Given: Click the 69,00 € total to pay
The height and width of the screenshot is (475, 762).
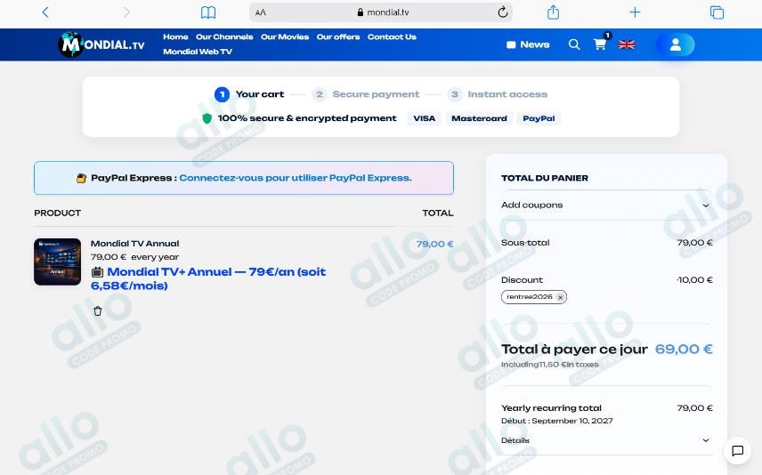Looking at the screenshot, I should point(684,350).
